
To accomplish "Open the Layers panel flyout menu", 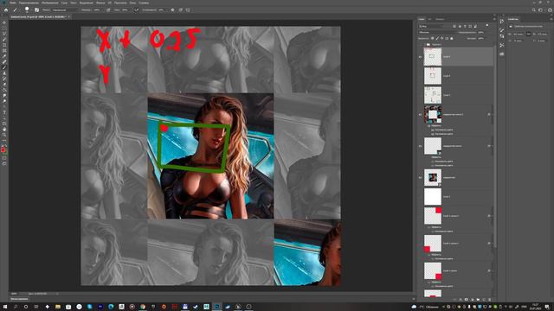I will (x=494, y=19).
